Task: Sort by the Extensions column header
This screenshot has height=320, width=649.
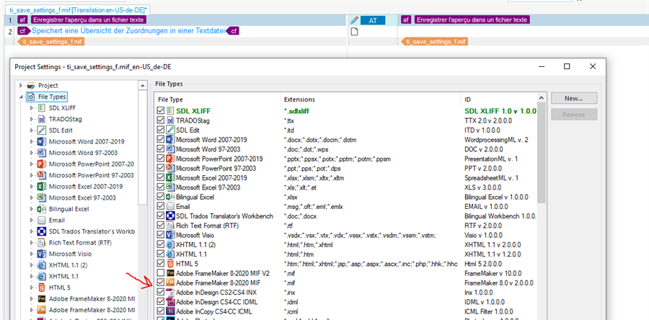Action: 371,99
